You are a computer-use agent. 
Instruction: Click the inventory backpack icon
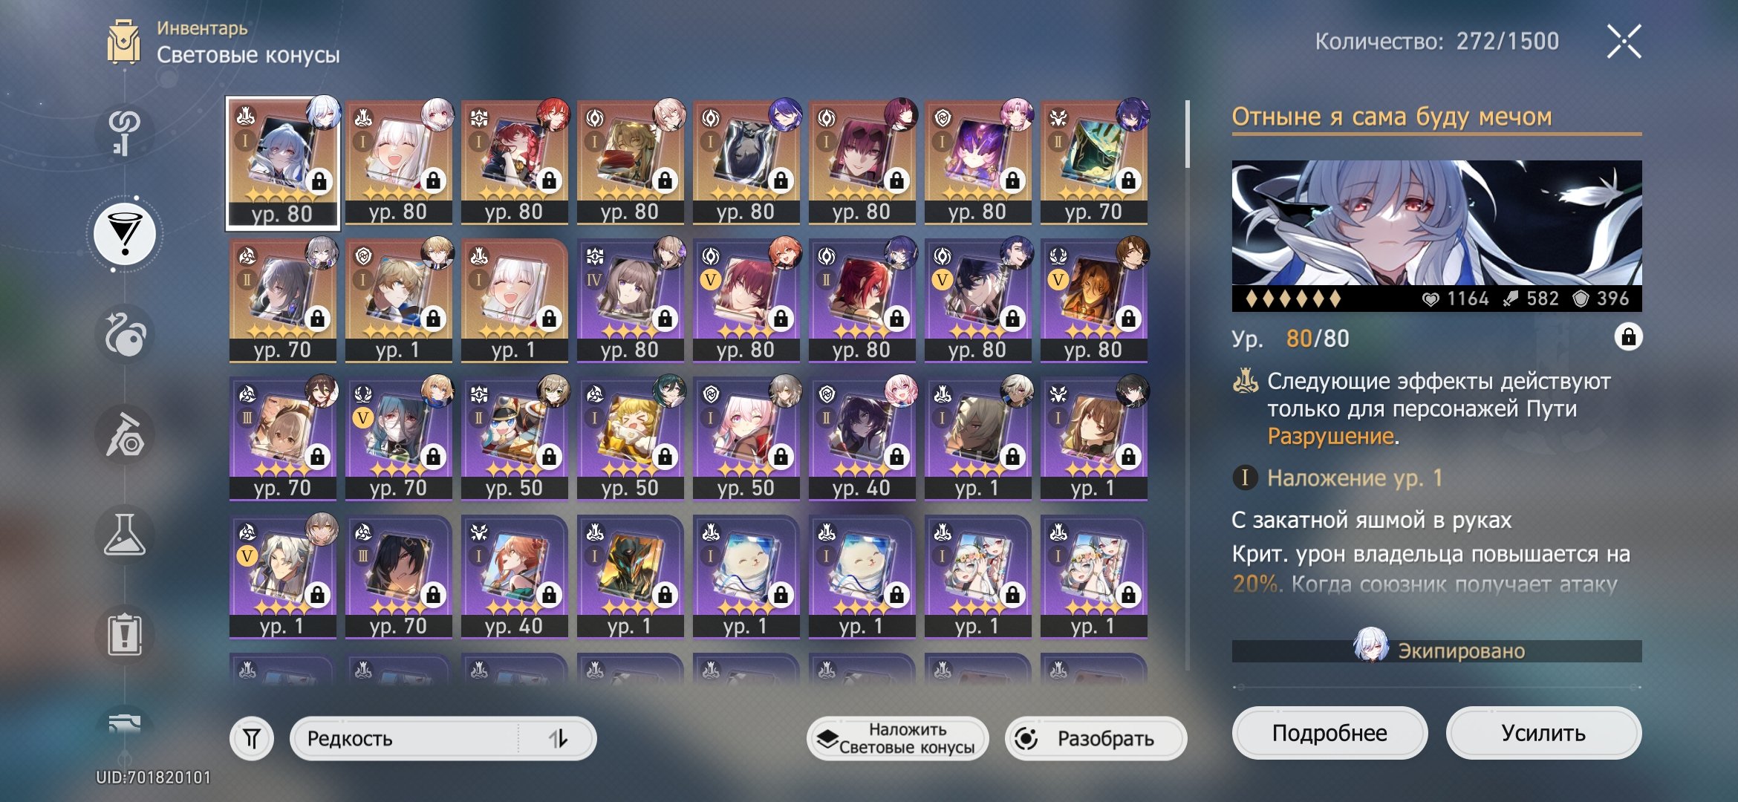(123, 42)
